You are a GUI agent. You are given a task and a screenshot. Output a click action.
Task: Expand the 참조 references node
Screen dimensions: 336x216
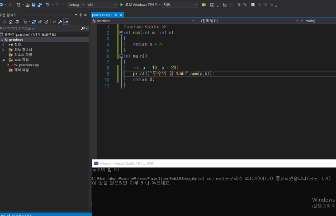[x=3, y=45]
